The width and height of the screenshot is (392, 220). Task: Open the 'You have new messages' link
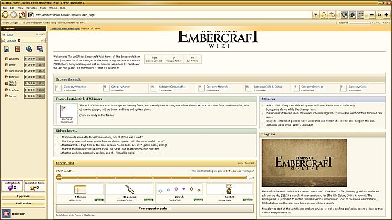tap(65, 29)
